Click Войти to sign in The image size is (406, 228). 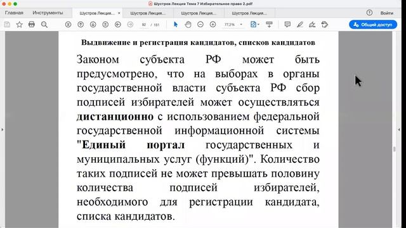pos(386,13)
